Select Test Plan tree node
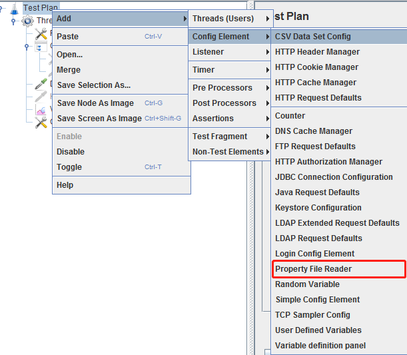 point(41,7)
